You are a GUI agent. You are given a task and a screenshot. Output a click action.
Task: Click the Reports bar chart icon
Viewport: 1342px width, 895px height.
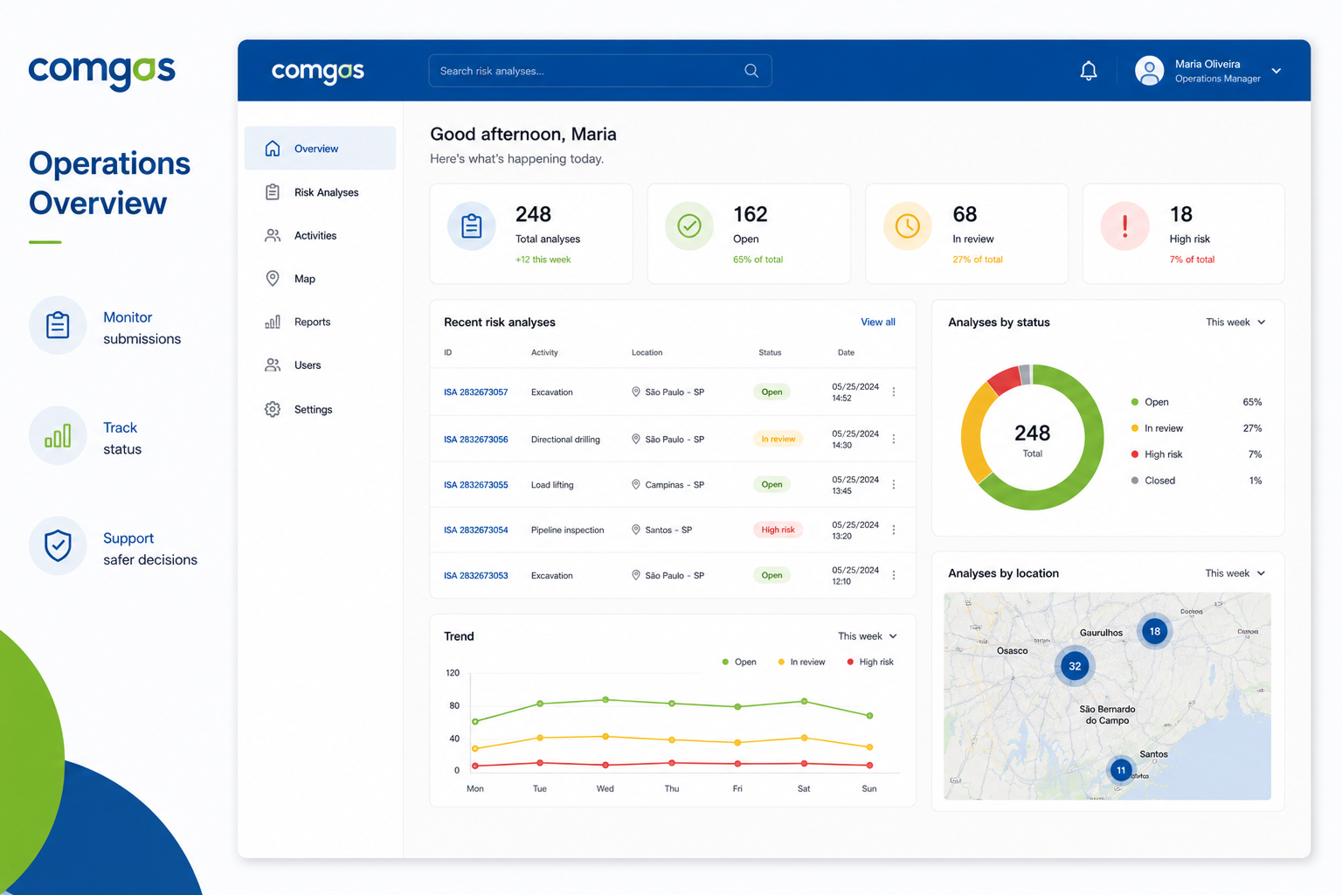click(x=273, y=322)
